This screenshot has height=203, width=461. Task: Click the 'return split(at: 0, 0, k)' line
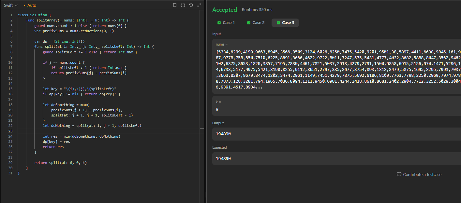click(x=60, y=163)
